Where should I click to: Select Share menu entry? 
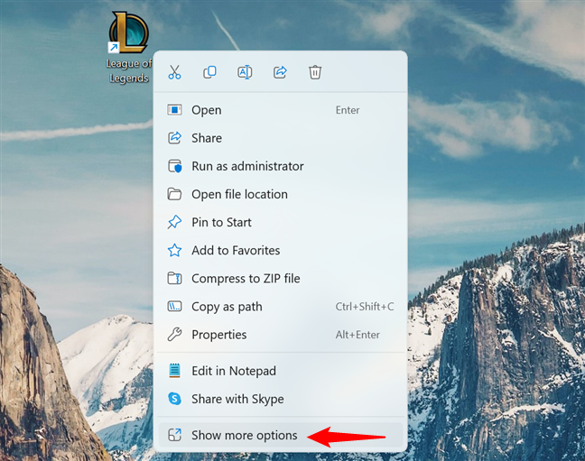280,138
